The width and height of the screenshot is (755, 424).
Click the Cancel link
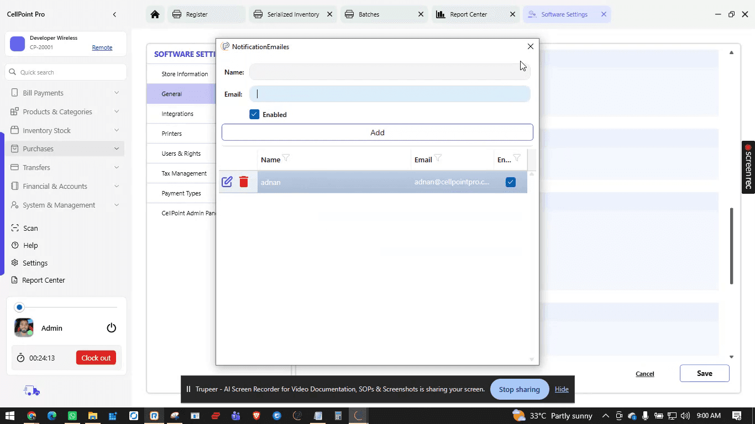644,374
